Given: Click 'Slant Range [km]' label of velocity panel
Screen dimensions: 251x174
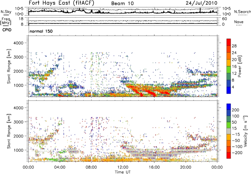Looking at the screenshot, I should click(x=9, y=131).
